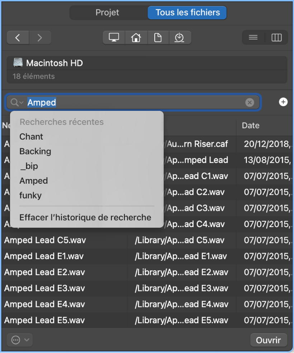294x353 pixels.
Task: Switch to the Projet tab
Action: point(107,13)
